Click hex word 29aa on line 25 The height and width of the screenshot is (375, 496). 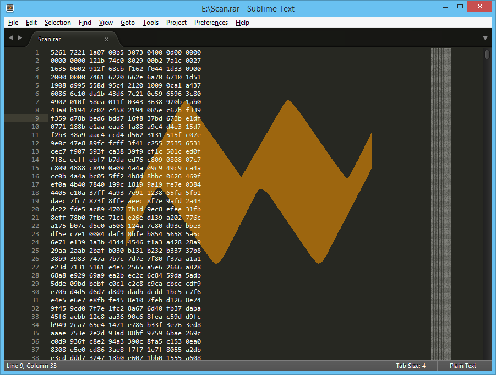click(x=58, y=251)
